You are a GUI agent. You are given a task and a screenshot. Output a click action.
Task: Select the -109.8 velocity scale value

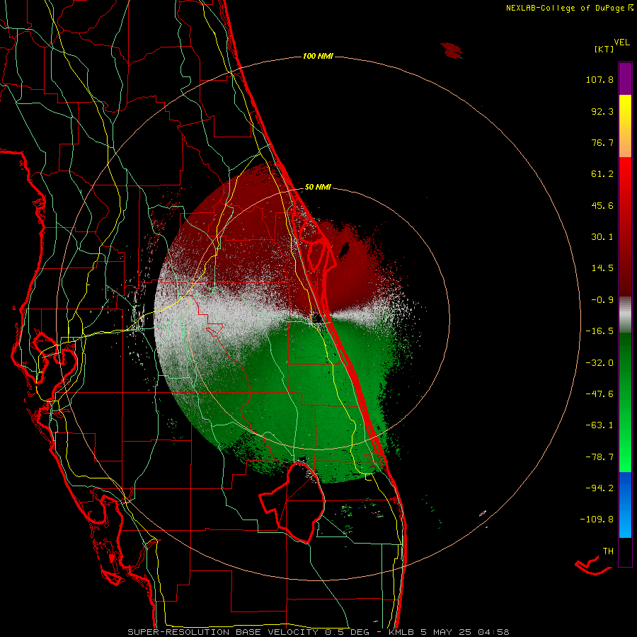coord(597,520)
